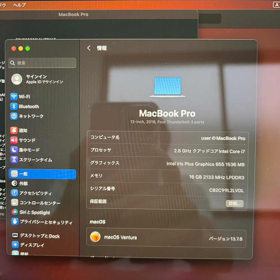The height and width of the screenshot is (280, 280).
Task: Click the Apple ID avatar icon
Action: [x=17, y=79]
